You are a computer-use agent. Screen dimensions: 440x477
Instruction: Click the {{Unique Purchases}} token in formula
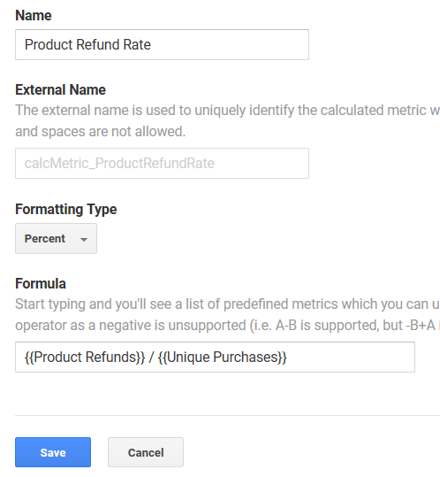[x=223, y=358]
